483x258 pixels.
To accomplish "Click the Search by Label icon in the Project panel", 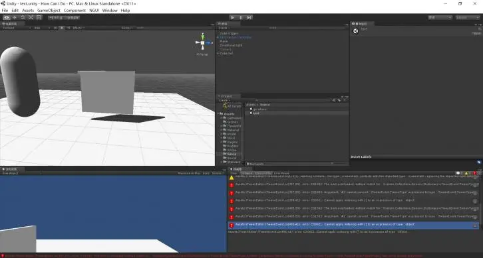I will [x=339, y=100].
